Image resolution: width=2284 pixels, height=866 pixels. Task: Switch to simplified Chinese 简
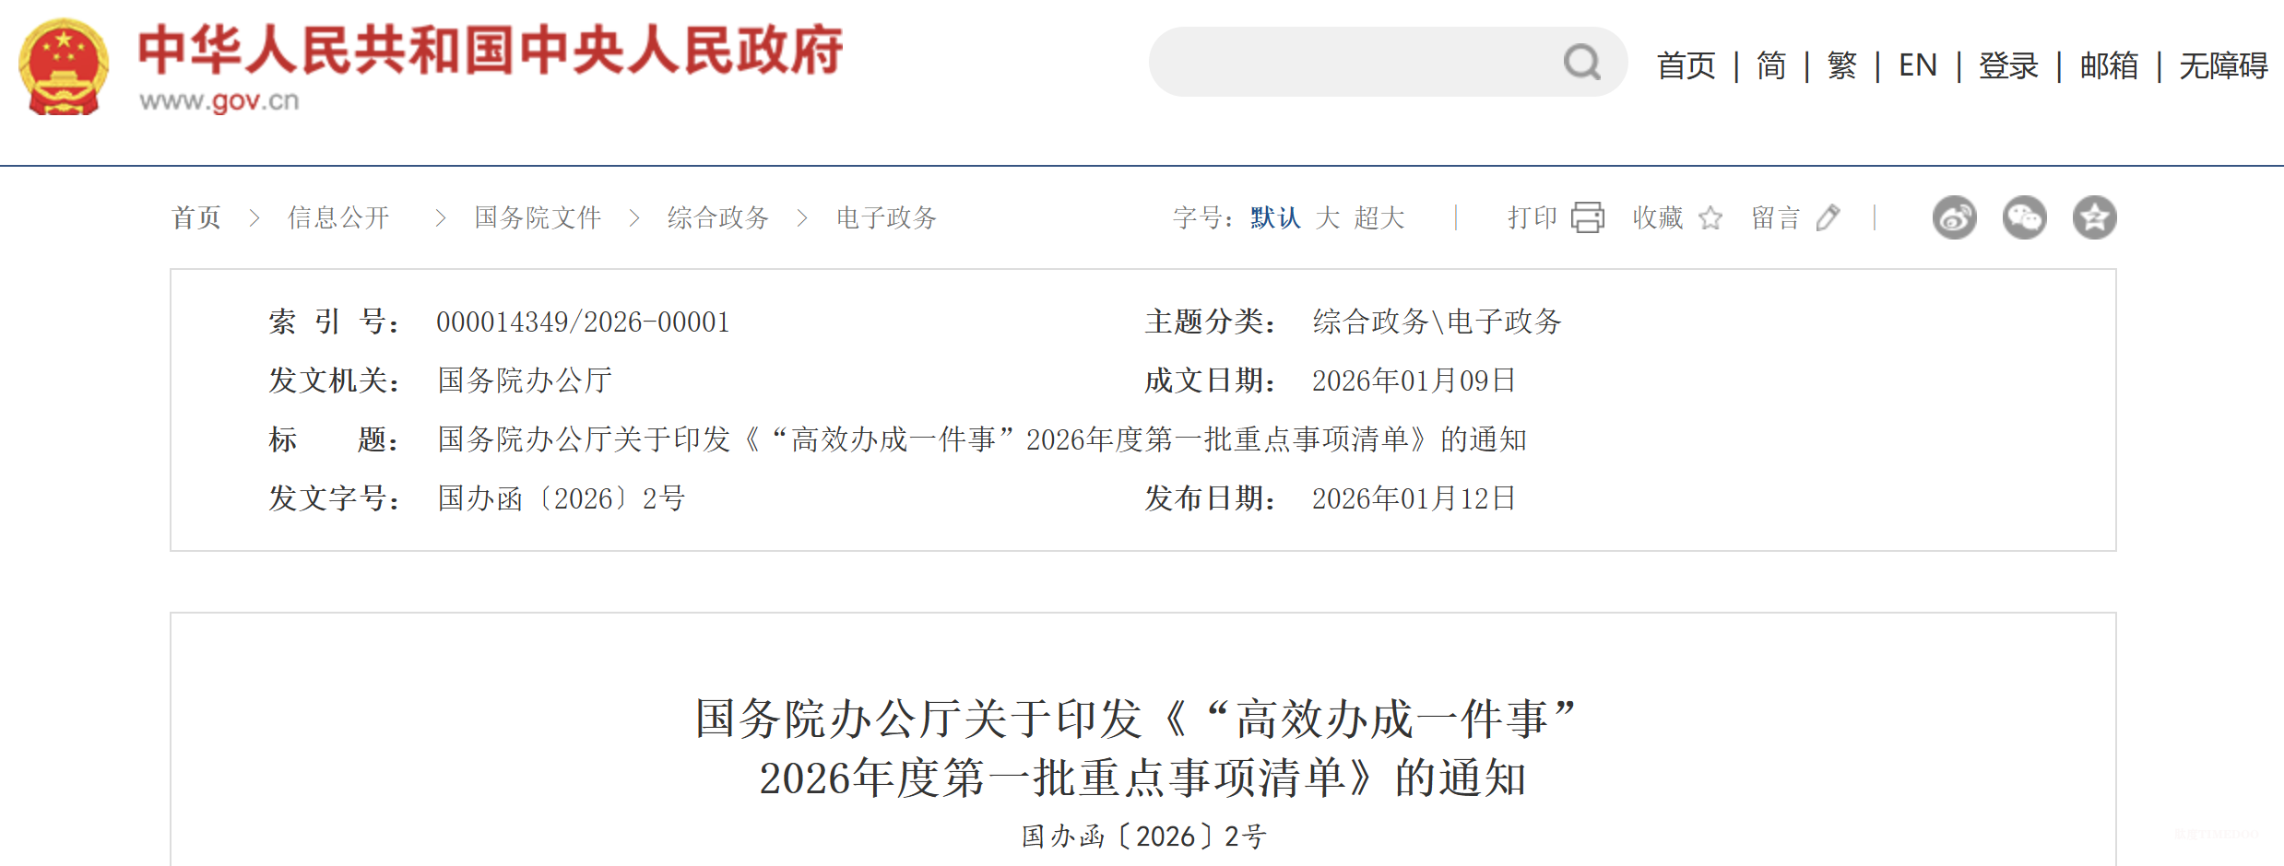[1771, 65]
